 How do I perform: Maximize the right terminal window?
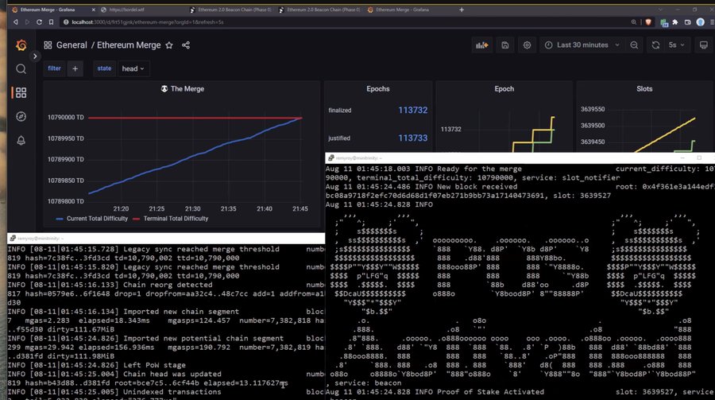tap(699, 158)
